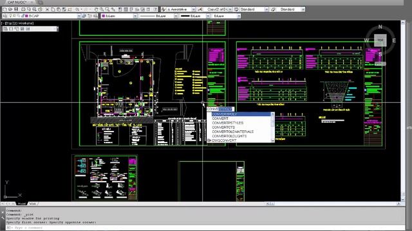Open the Annotative text style dropdown
Image resolution: width=412 pixels, height=231 pixels.
click(193, 9)
